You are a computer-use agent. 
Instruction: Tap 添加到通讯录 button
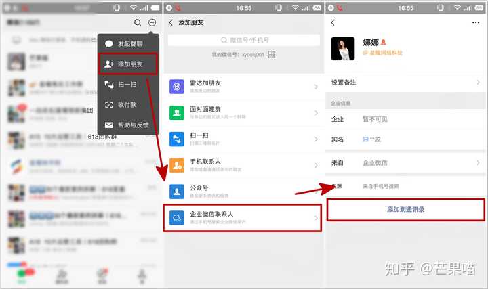point(406,209)
